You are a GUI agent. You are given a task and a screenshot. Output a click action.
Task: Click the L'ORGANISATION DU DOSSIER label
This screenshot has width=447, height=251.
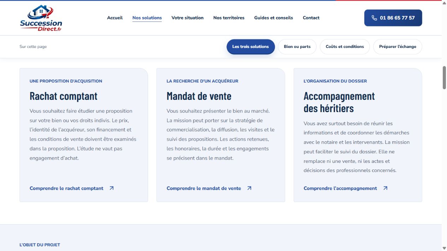coord(335,81)
